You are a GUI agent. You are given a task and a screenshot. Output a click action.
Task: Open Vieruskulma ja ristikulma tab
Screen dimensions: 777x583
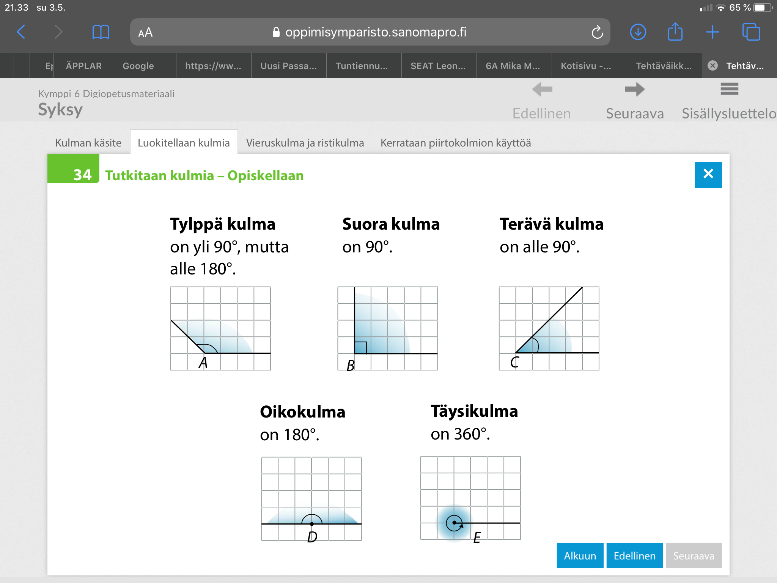(x=305, y=143)
